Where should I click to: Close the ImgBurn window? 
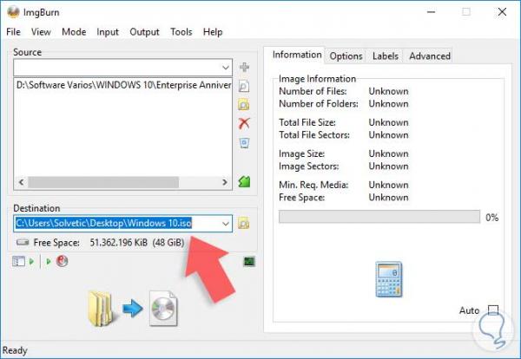click(x=502, y=12)
